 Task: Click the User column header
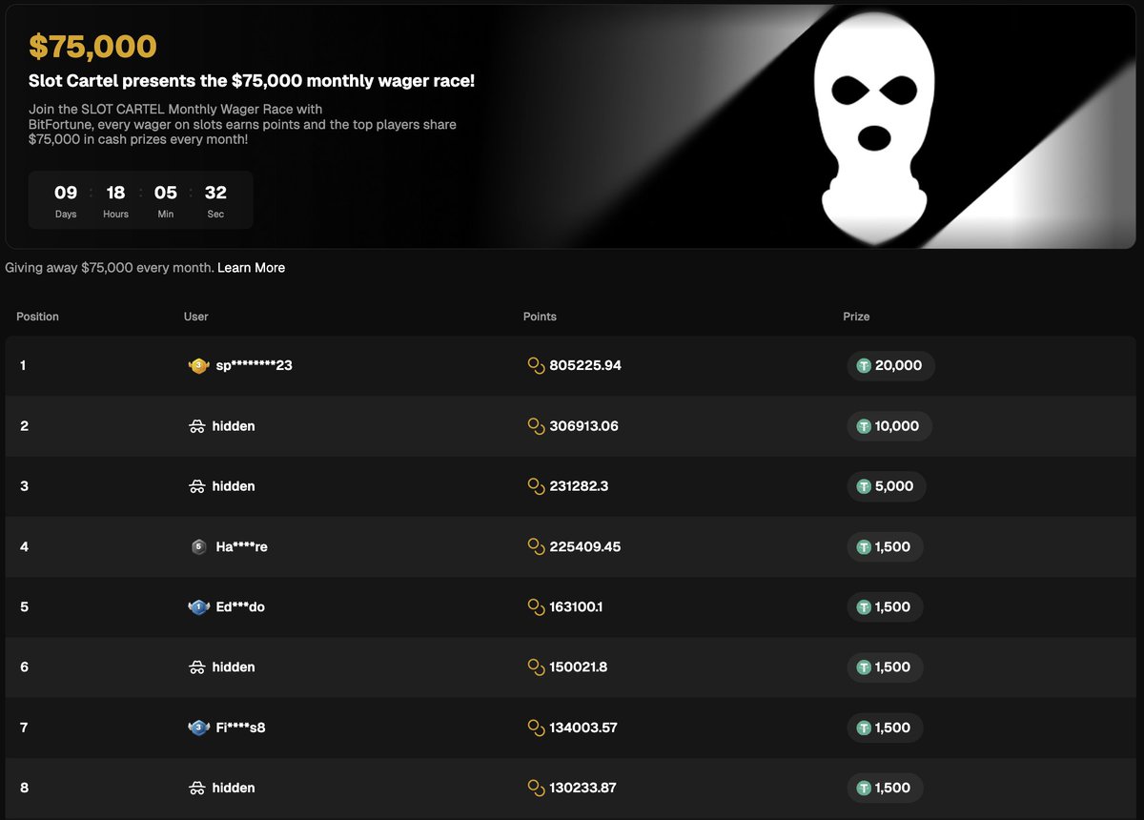[x=195, y=317]
